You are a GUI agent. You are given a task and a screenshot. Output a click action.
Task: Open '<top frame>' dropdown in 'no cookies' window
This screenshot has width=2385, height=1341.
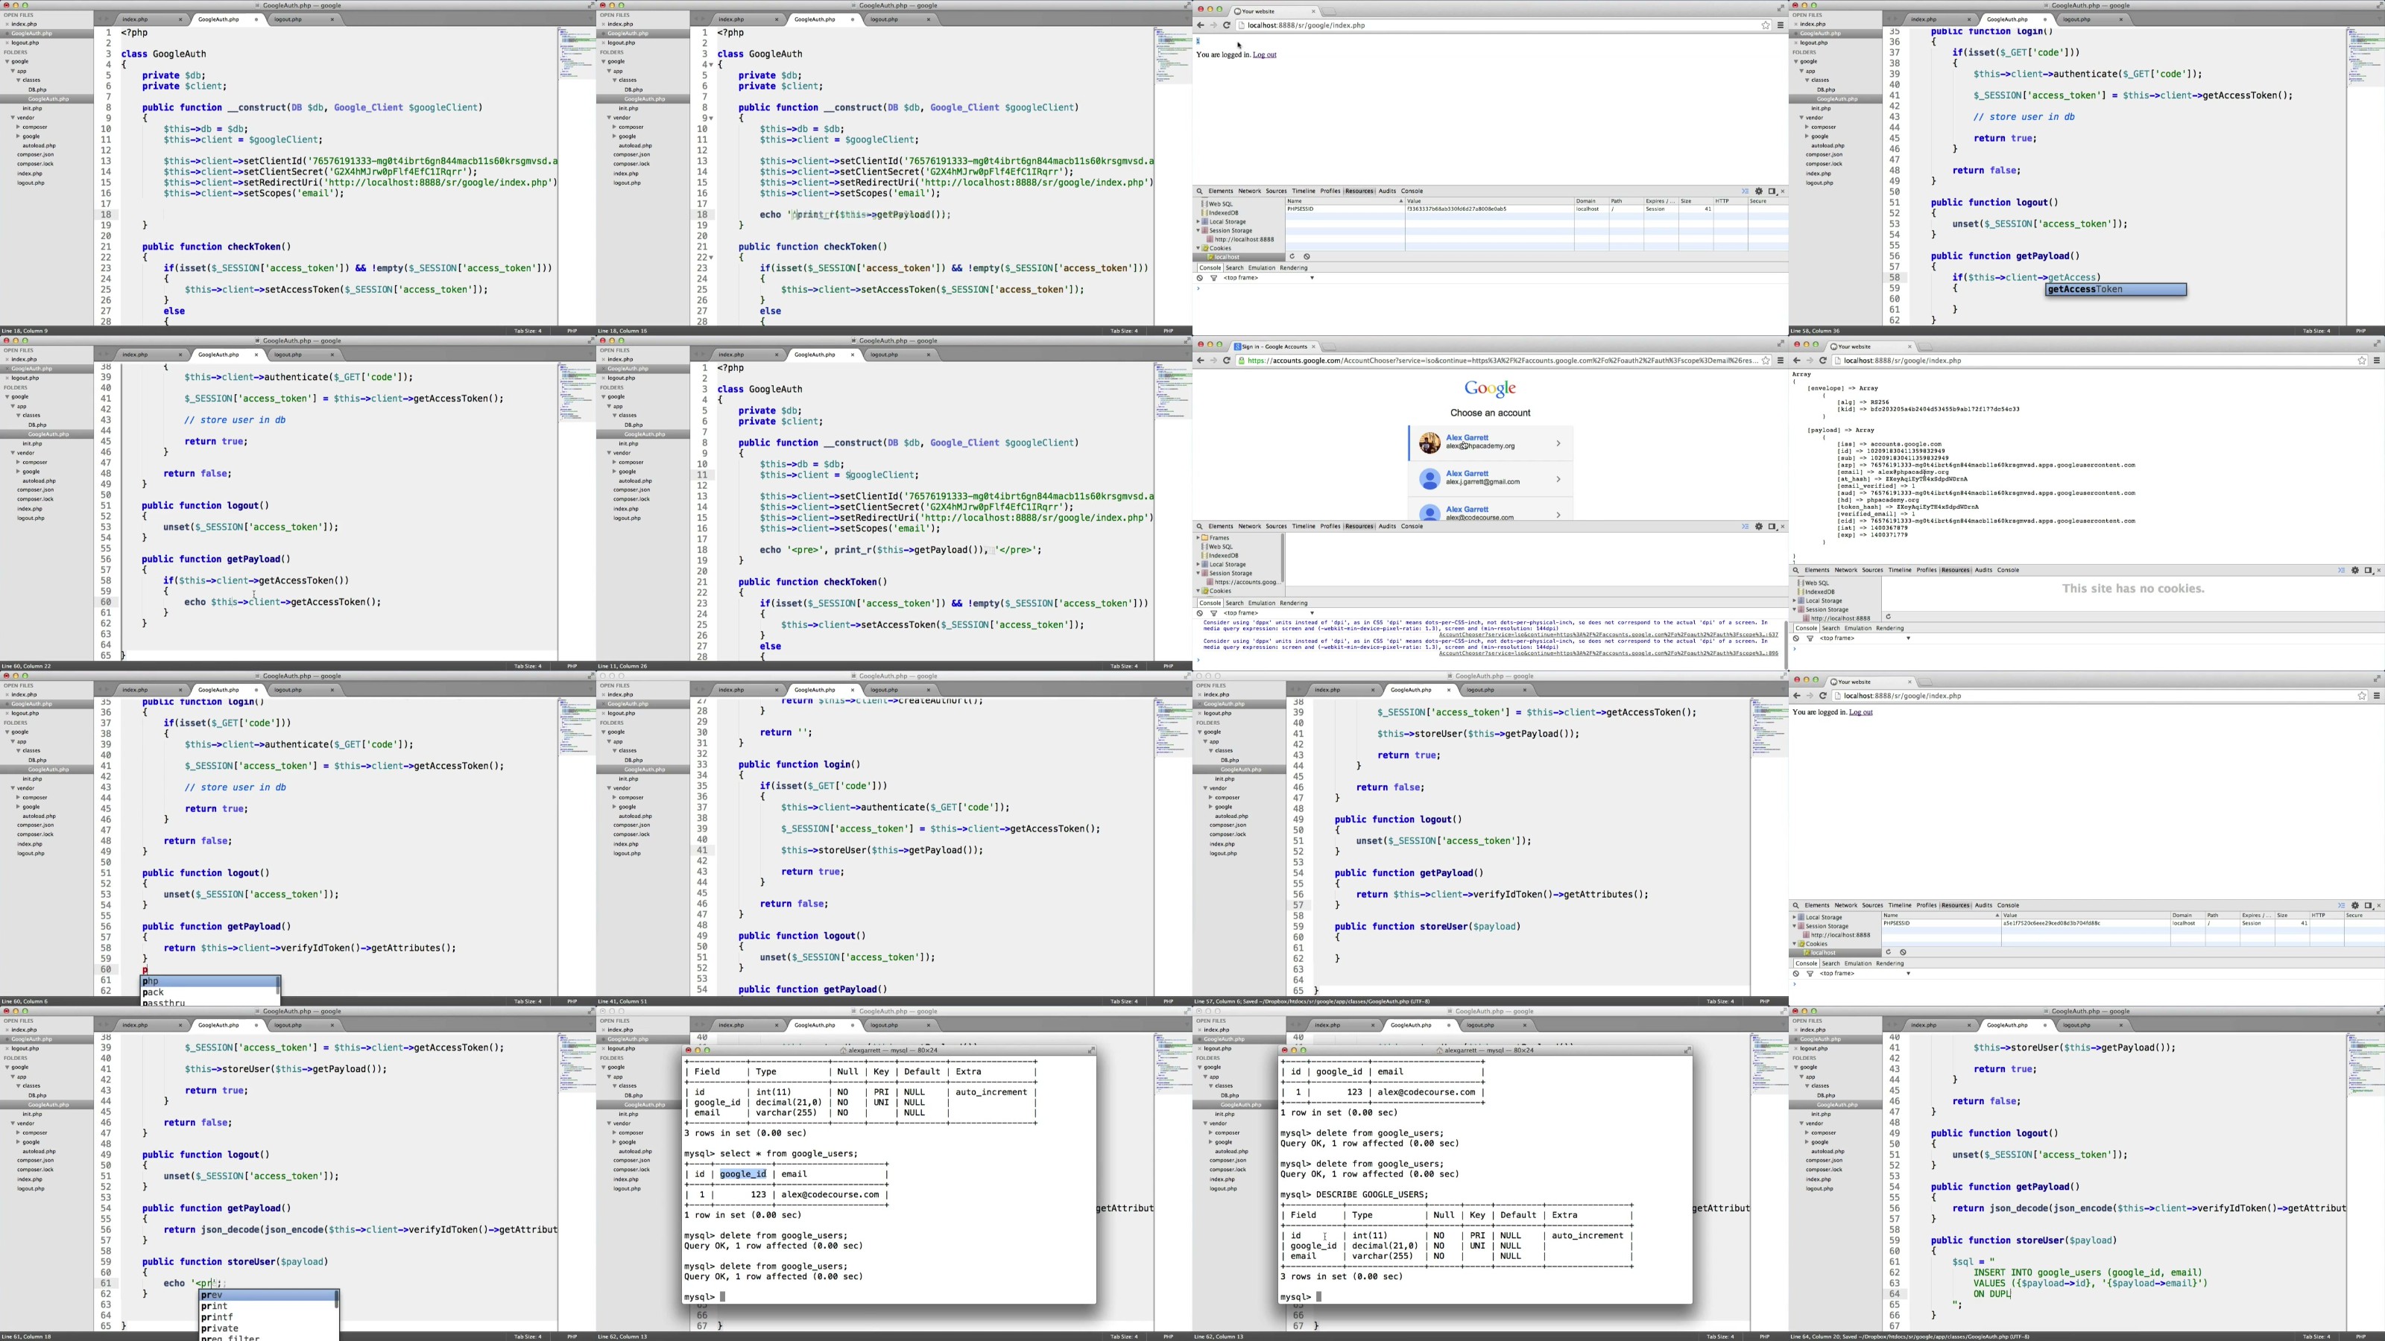pos(1865,638)
